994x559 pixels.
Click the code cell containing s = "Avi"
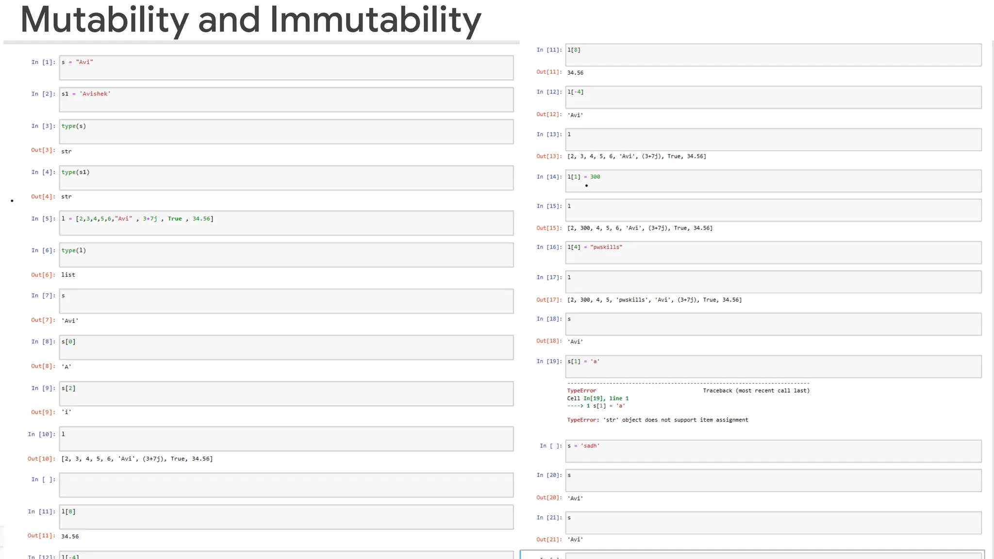(x=286, y=68)
